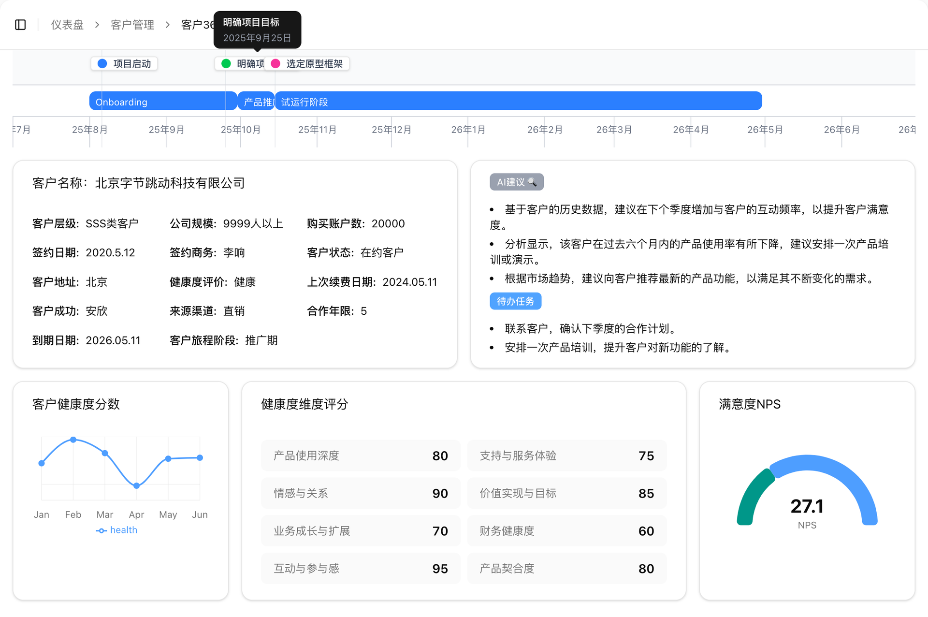Click the AI建议 badge with magnifier icon
Viewport: 928px width, 617px height.
(x=516, y=182)
